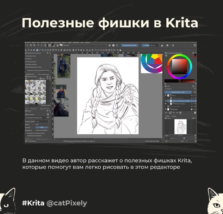Select the Rectangular Selection tool
223x214 pixels.
coord(96,50)
